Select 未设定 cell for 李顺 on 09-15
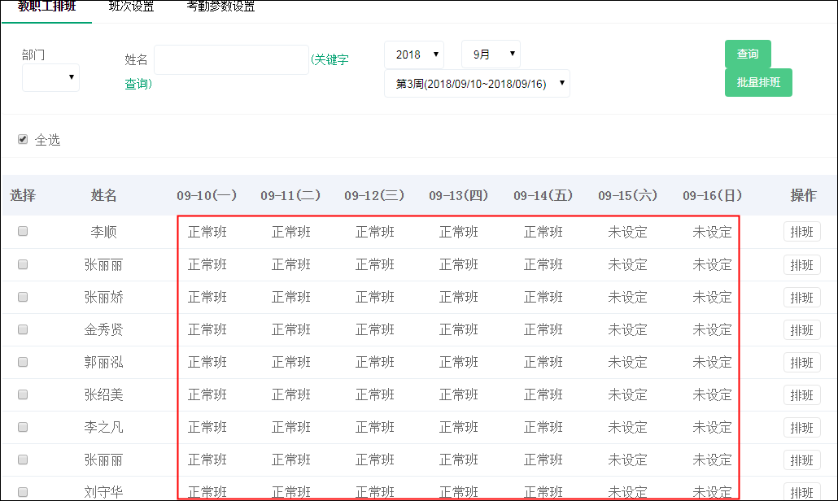838x501 pixels. coord(628,231)
